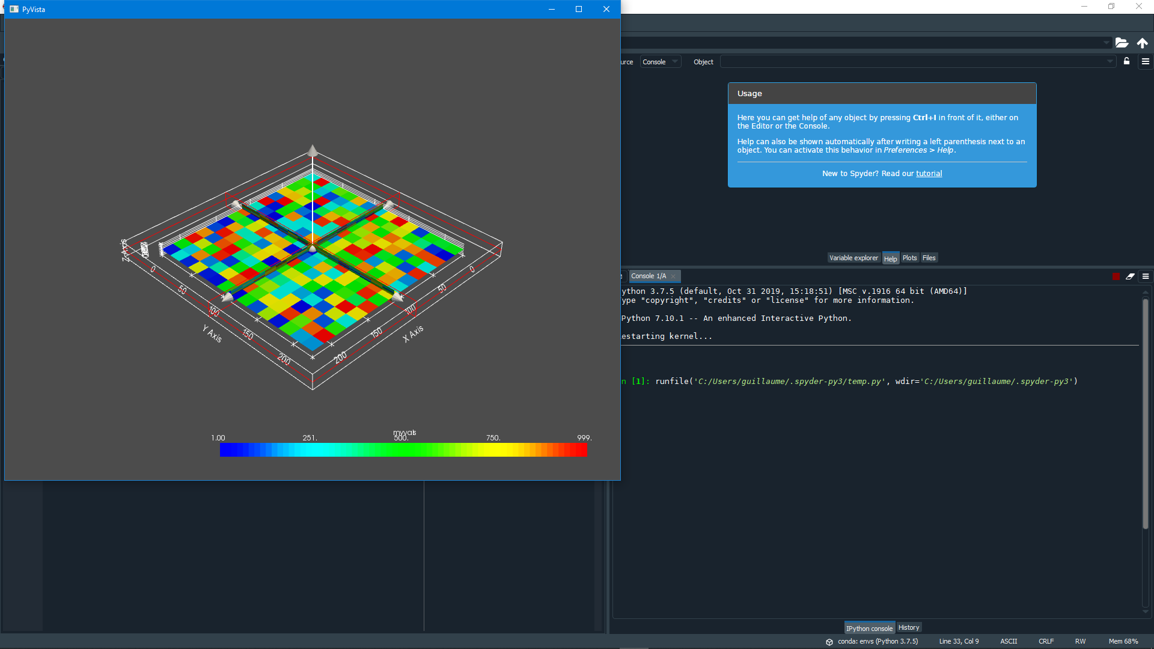
Task: Click the eraser icon to remove console variables
Action: click(1131, 276)
